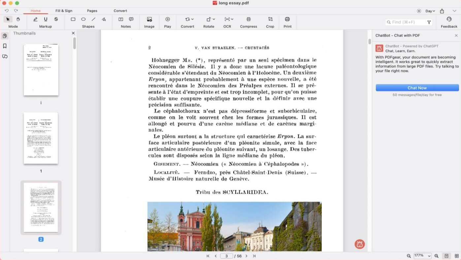461x260 pixels.
Task: Expand the 177% zoom level dropdown
Action: click(x=423, y=256)
